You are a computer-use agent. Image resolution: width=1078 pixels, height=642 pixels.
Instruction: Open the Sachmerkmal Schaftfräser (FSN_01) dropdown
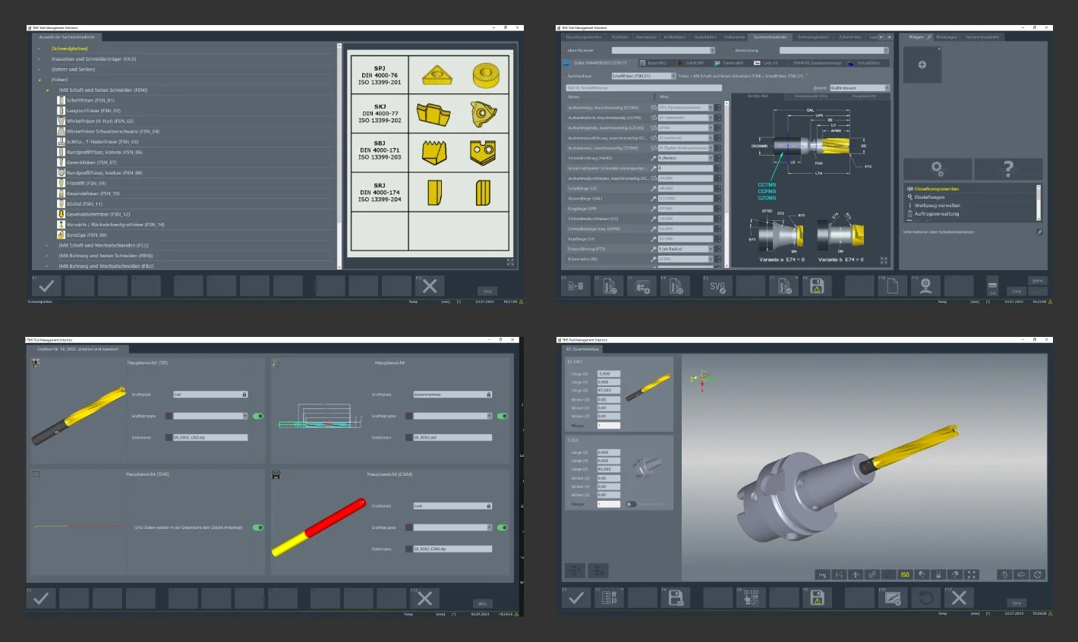pos(643,76)
